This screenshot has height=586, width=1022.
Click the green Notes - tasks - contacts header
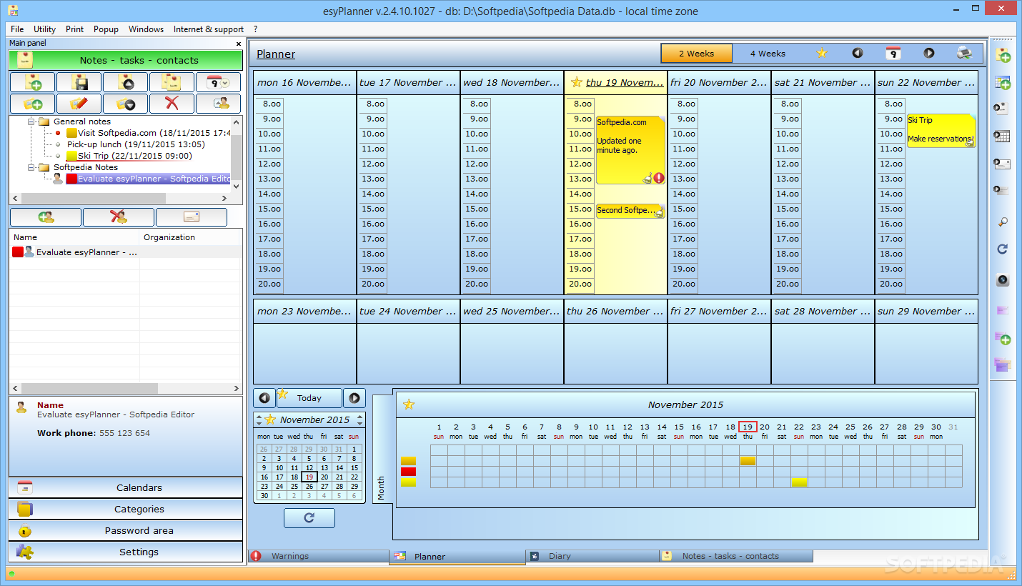pos(126,60)
